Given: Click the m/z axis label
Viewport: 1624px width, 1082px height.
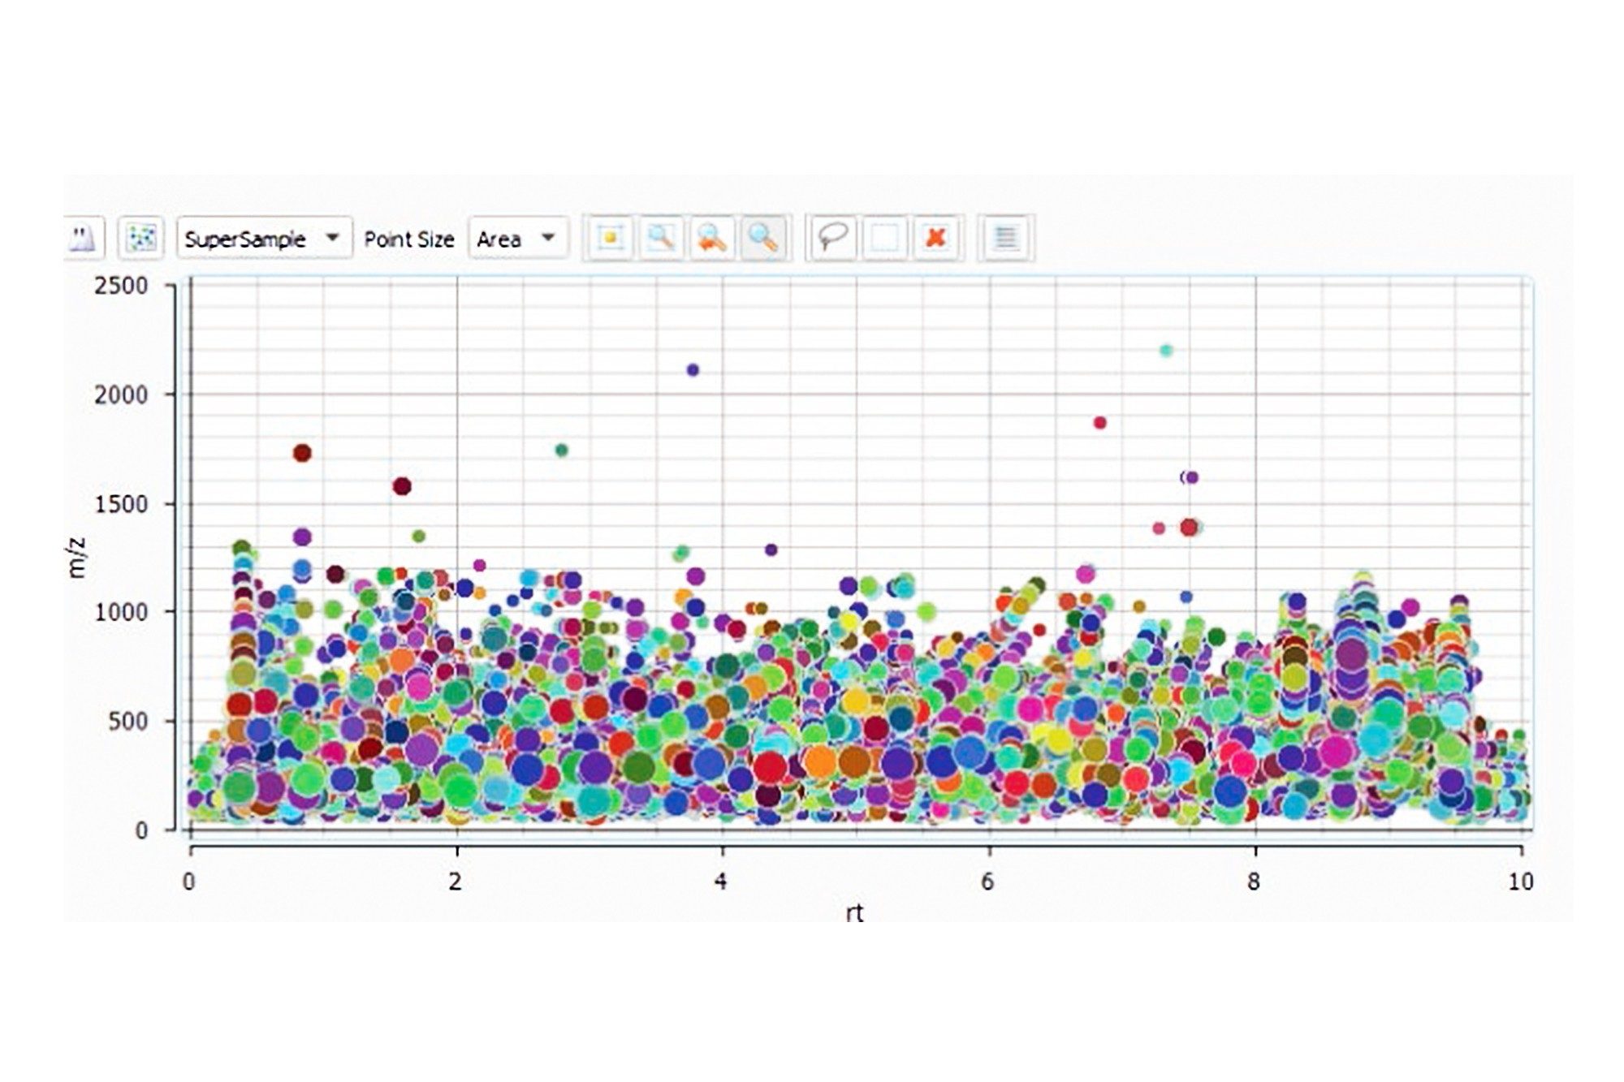Looking at the screenshot, I should (78, 558).
